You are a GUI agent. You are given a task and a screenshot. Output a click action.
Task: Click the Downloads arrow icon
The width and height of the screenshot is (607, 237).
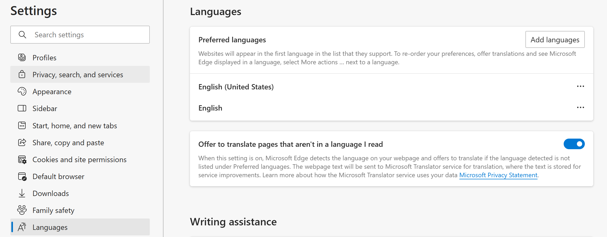(x=22, y=193)
